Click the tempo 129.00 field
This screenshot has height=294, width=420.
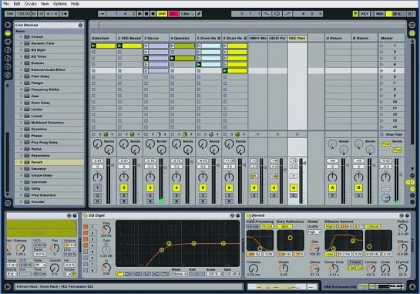point(24,14)
